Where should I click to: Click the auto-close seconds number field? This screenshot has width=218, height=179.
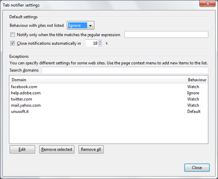point(91,44)
